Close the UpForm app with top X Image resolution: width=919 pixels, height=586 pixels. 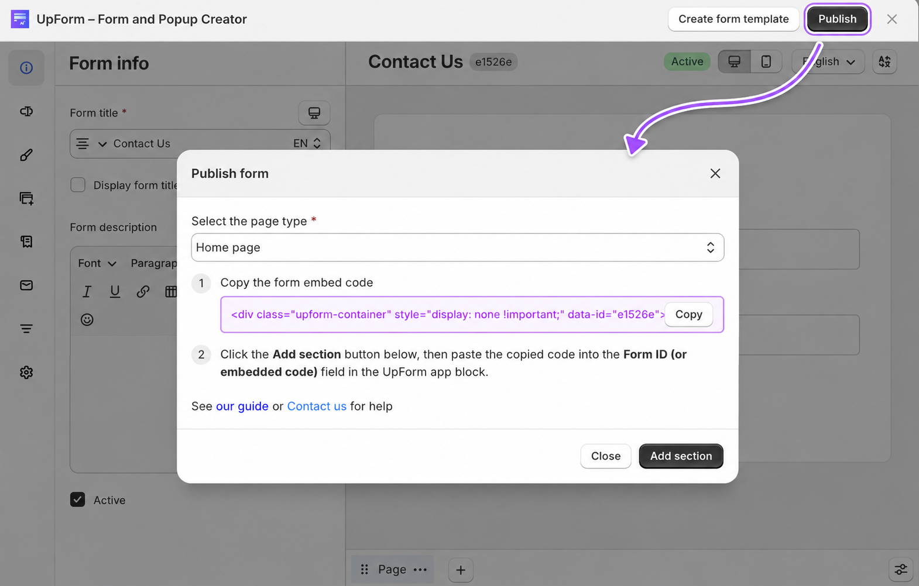[892, 19]
